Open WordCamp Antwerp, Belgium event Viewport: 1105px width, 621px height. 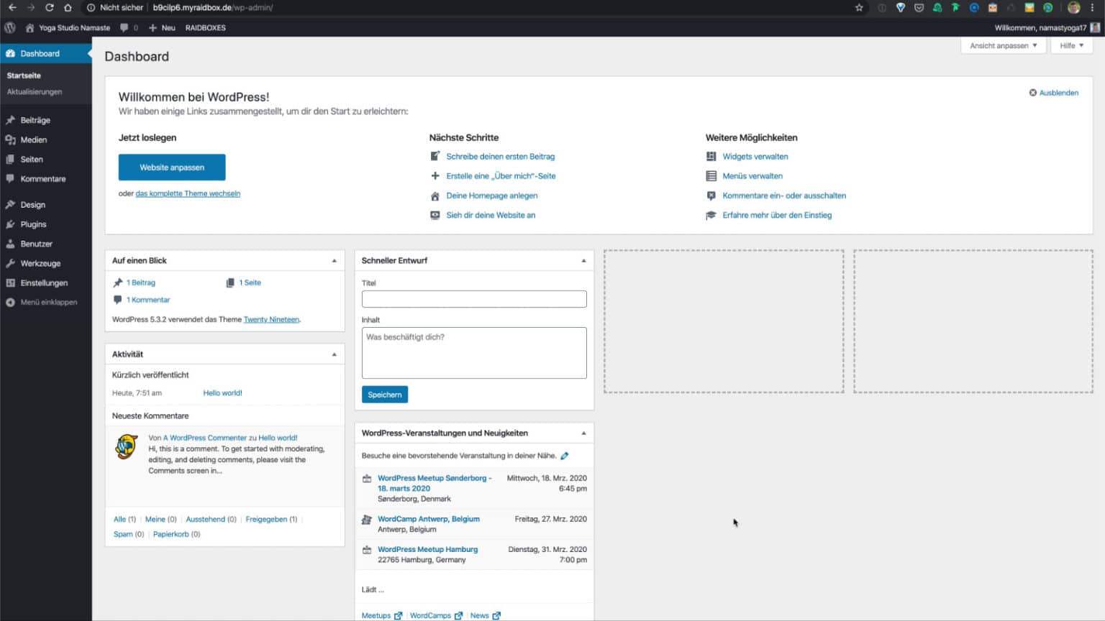[x=429, y=519]
